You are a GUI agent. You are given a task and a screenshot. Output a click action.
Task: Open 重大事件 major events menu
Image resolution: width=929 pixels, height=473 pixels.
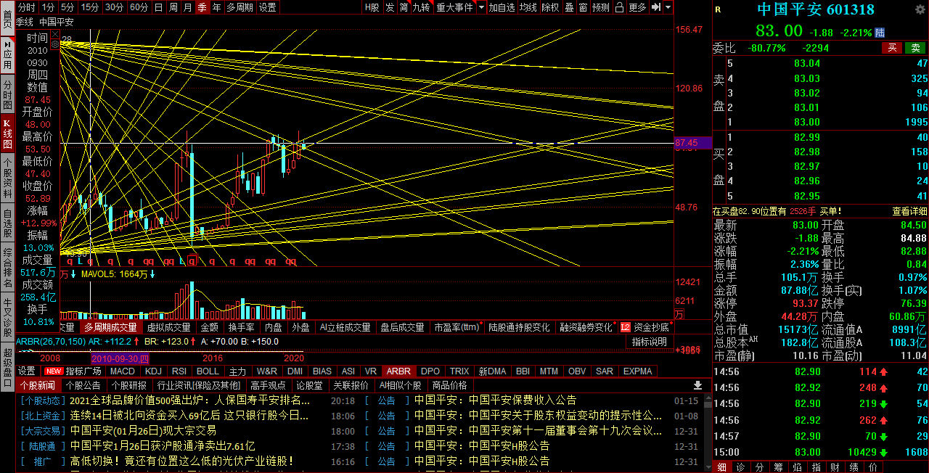[454, 7]
